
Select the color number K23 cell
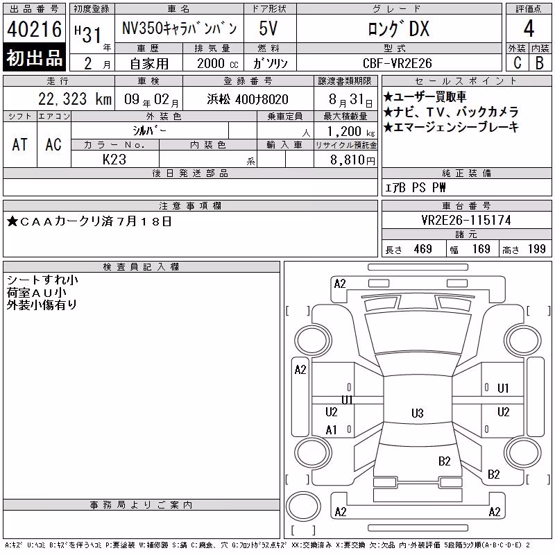click(x=114, y=159)
